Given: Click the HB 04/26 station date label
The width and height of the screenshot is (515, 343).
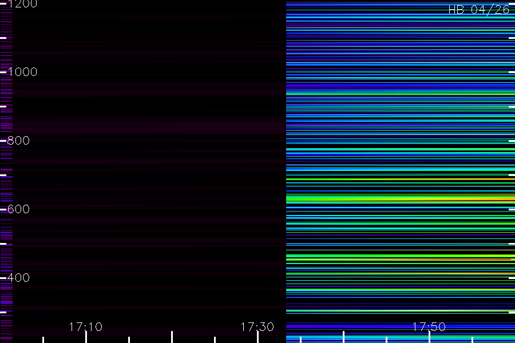Looking at the screenshot, I should 479,10.
